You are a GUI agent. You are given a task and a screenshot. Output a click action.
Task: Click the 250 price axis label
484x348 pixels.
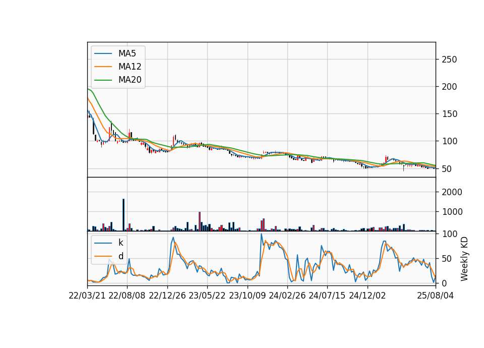click(449, 60)
